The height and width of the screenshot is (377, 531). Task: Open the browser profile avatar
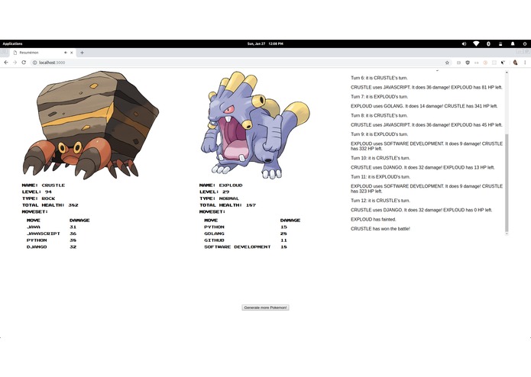[x=515, y=63]
